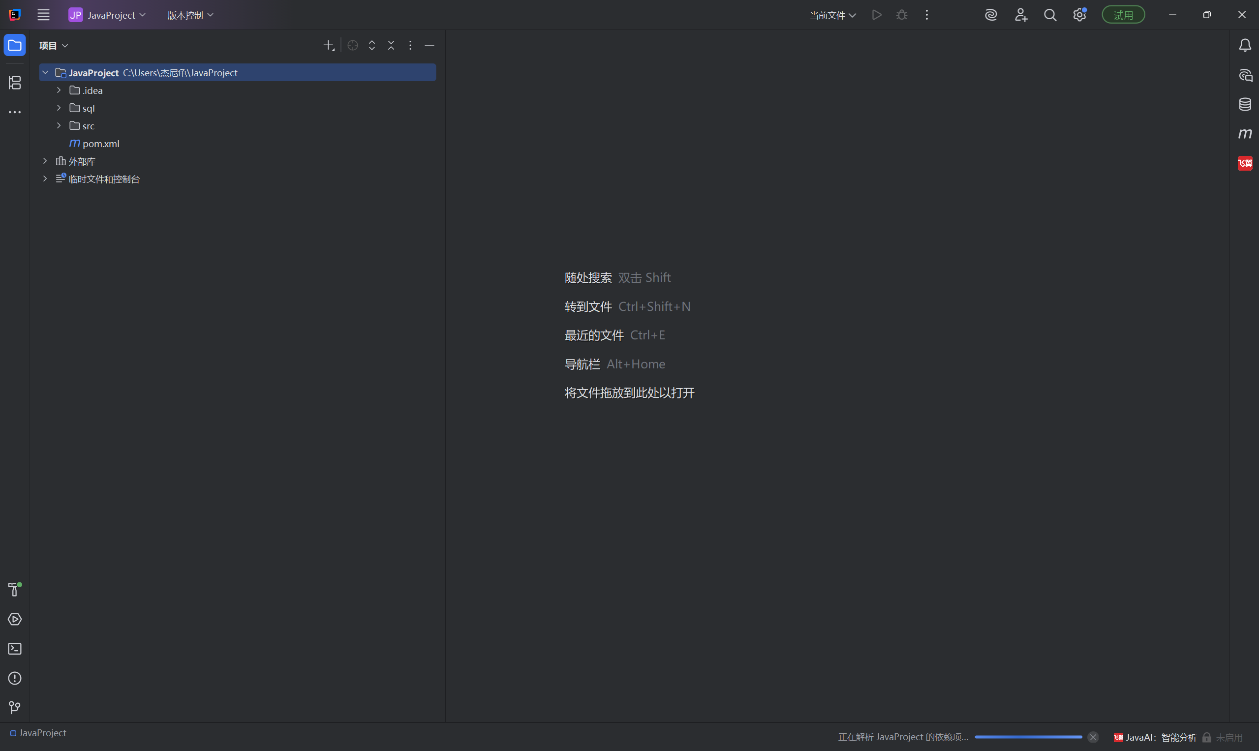Screen dimensions: 1259x751
Task: Click the dependency resolving progress bar
Action: tap(1028, 737)
